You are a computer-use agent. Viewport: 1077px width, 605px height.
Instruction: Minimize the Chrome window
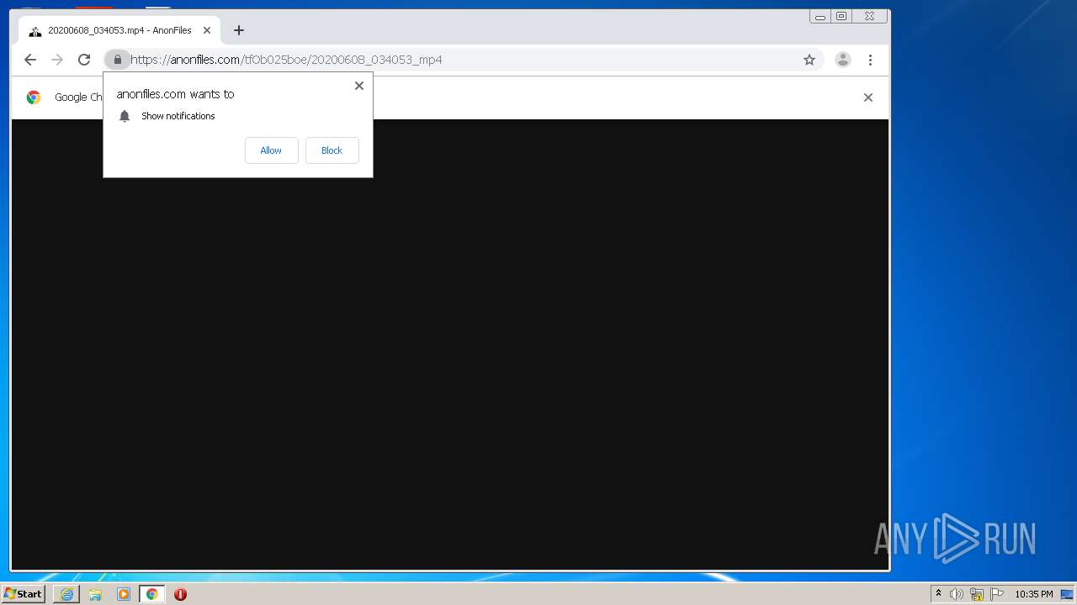(820, 16)
